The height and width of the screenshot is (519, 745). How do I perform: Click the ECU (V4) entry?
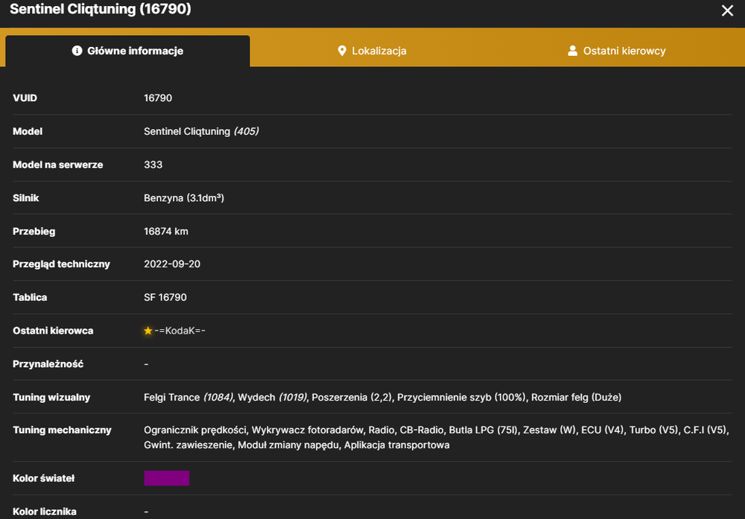pyautogui.click(x=603, y=430)
